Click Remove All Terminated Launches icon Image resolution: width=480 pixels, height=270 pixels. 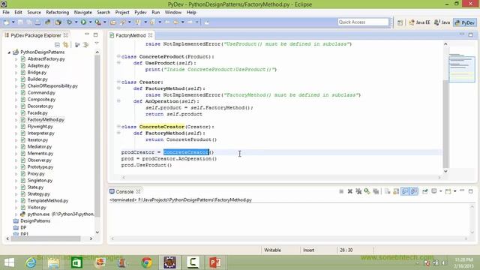tap(358, 191)
